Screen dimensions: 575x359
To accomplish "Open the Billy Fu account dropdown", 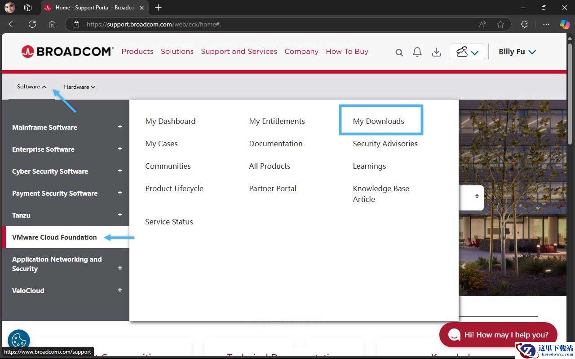I will click(x=517, y=52).
